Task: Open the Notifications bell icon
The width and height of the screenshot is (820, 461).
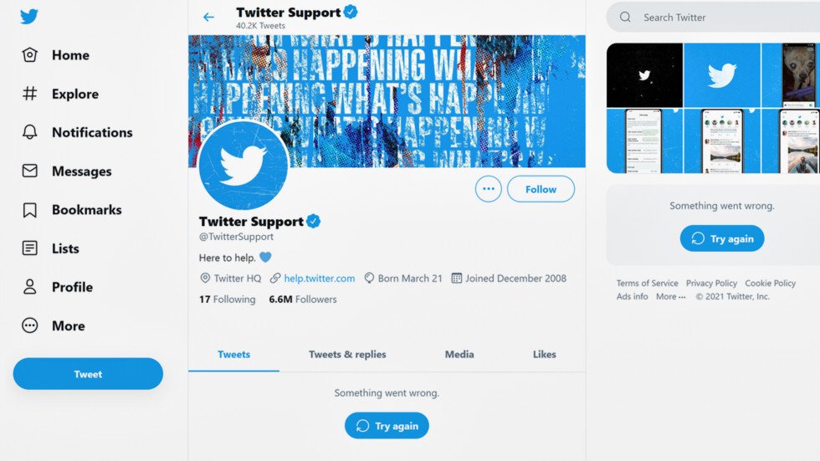Action: click(30, 132)
